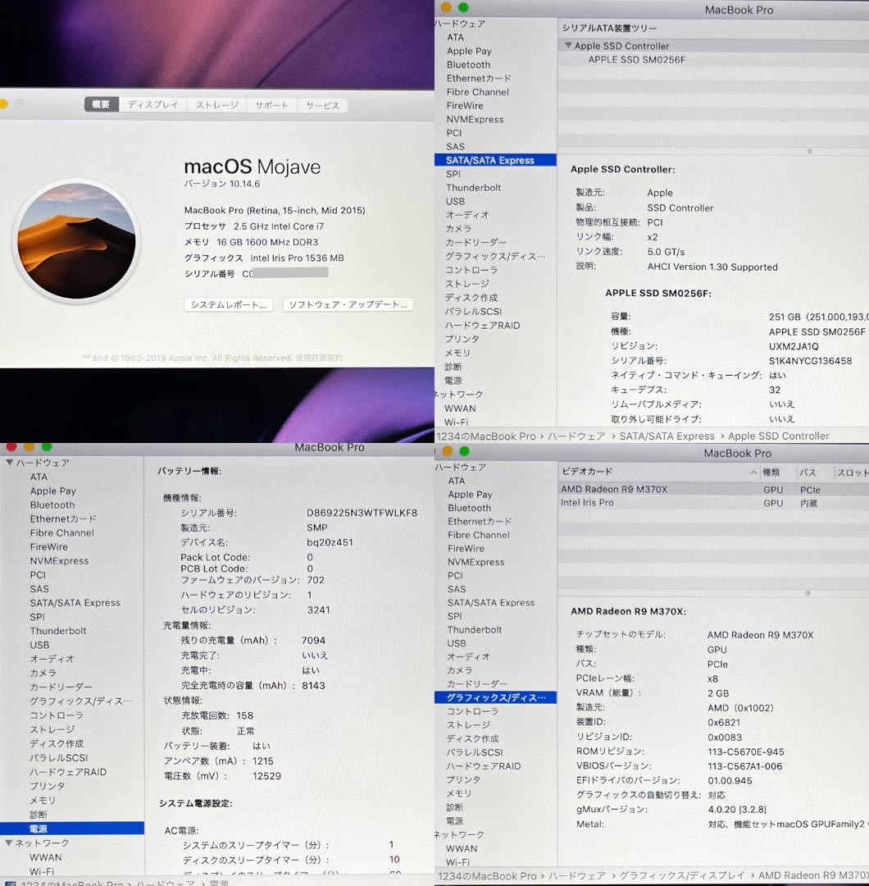Select カメラ in the battery report sidebar
The width and height of the screenshot is (869, 886).
pos(43,673)
